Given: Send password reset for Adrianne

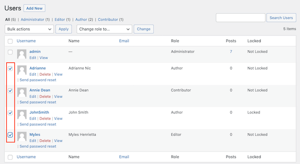Looking at the screenshot, I should (x=38, y=80).
